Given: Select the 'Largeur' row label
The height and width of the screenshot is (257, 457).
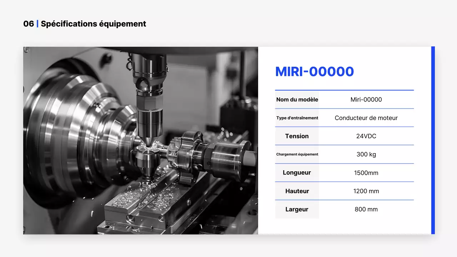Looking at the screenshot, I should point(297,209).
